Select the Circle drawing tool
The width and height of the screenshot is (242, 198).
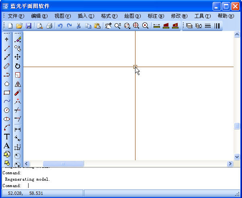tap(7, 110)
